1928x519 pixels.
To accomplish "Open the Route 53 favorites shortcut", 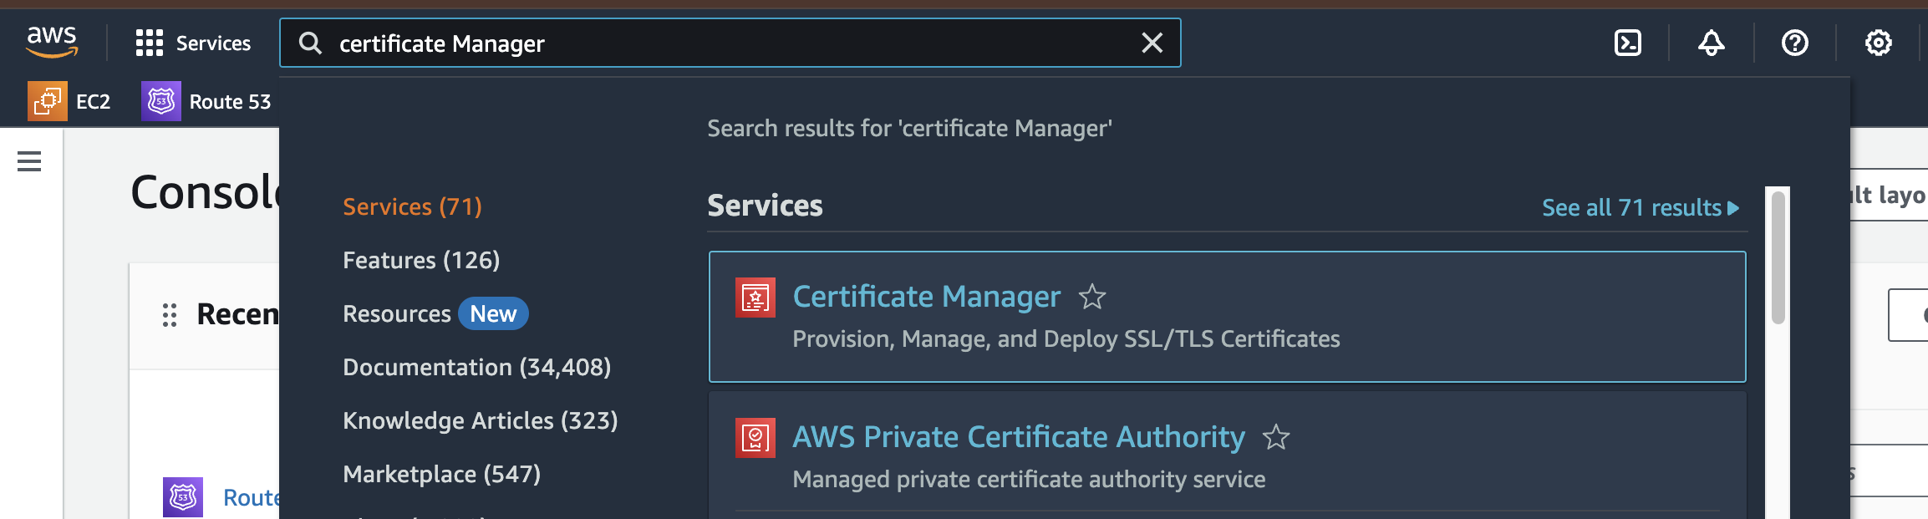I will pyautogui.click(x=206, y=101).
